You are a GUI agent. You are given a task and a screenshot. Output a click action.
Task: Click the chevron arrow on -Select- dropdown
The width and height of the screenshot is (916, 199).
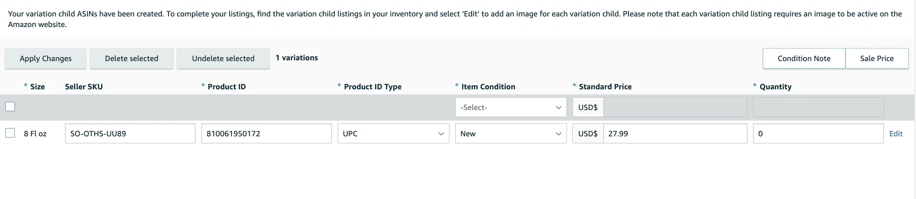pos(559,107)
